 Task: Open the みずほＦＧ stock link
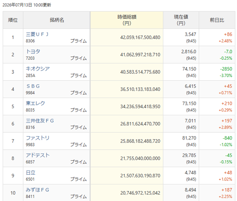tap(38, 190)
